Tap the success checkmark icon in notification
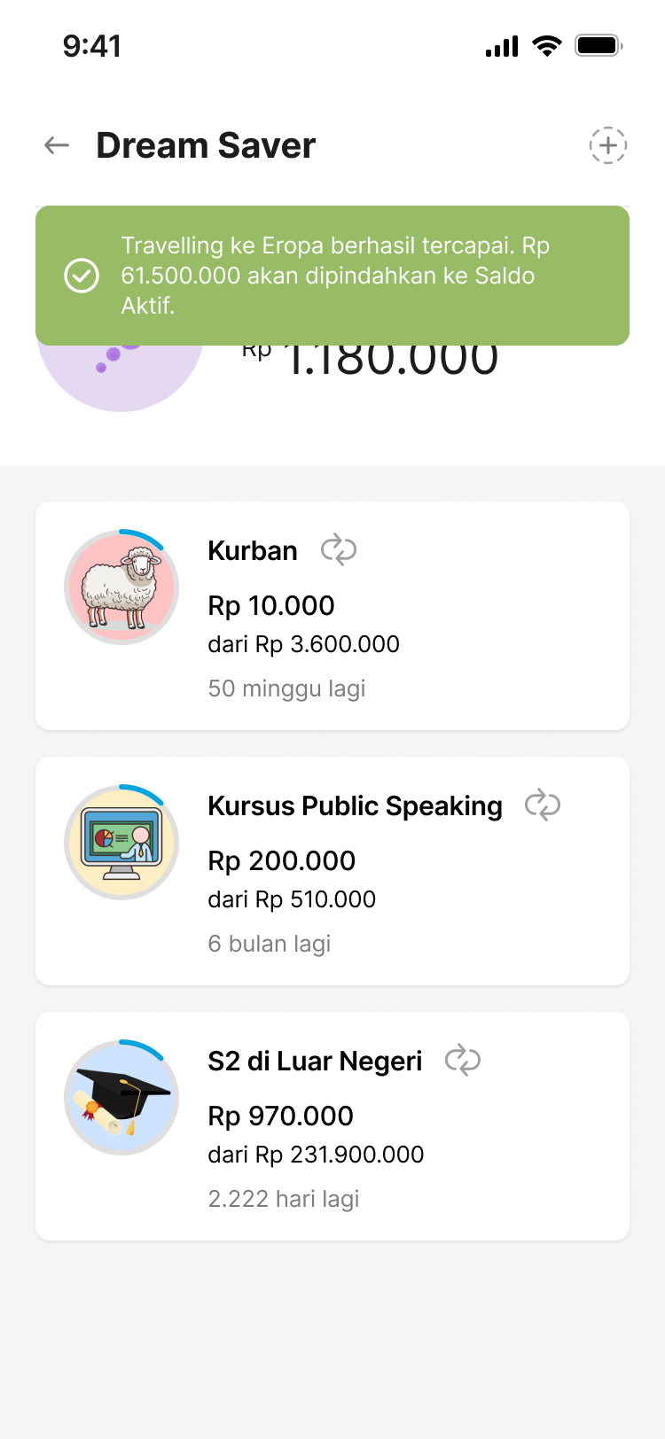The image size is (665, 1439). 82,276
